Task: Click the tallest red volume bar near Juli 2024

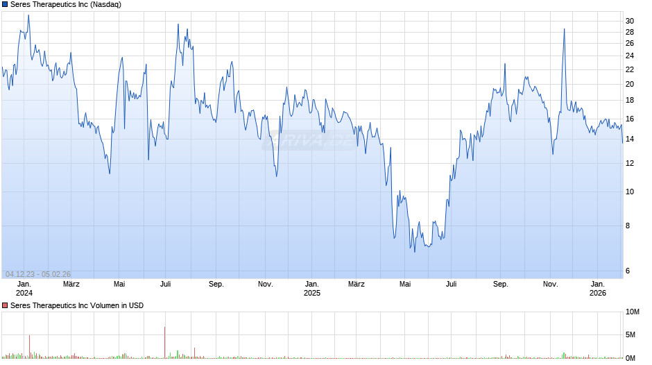Action: (164, 343)
